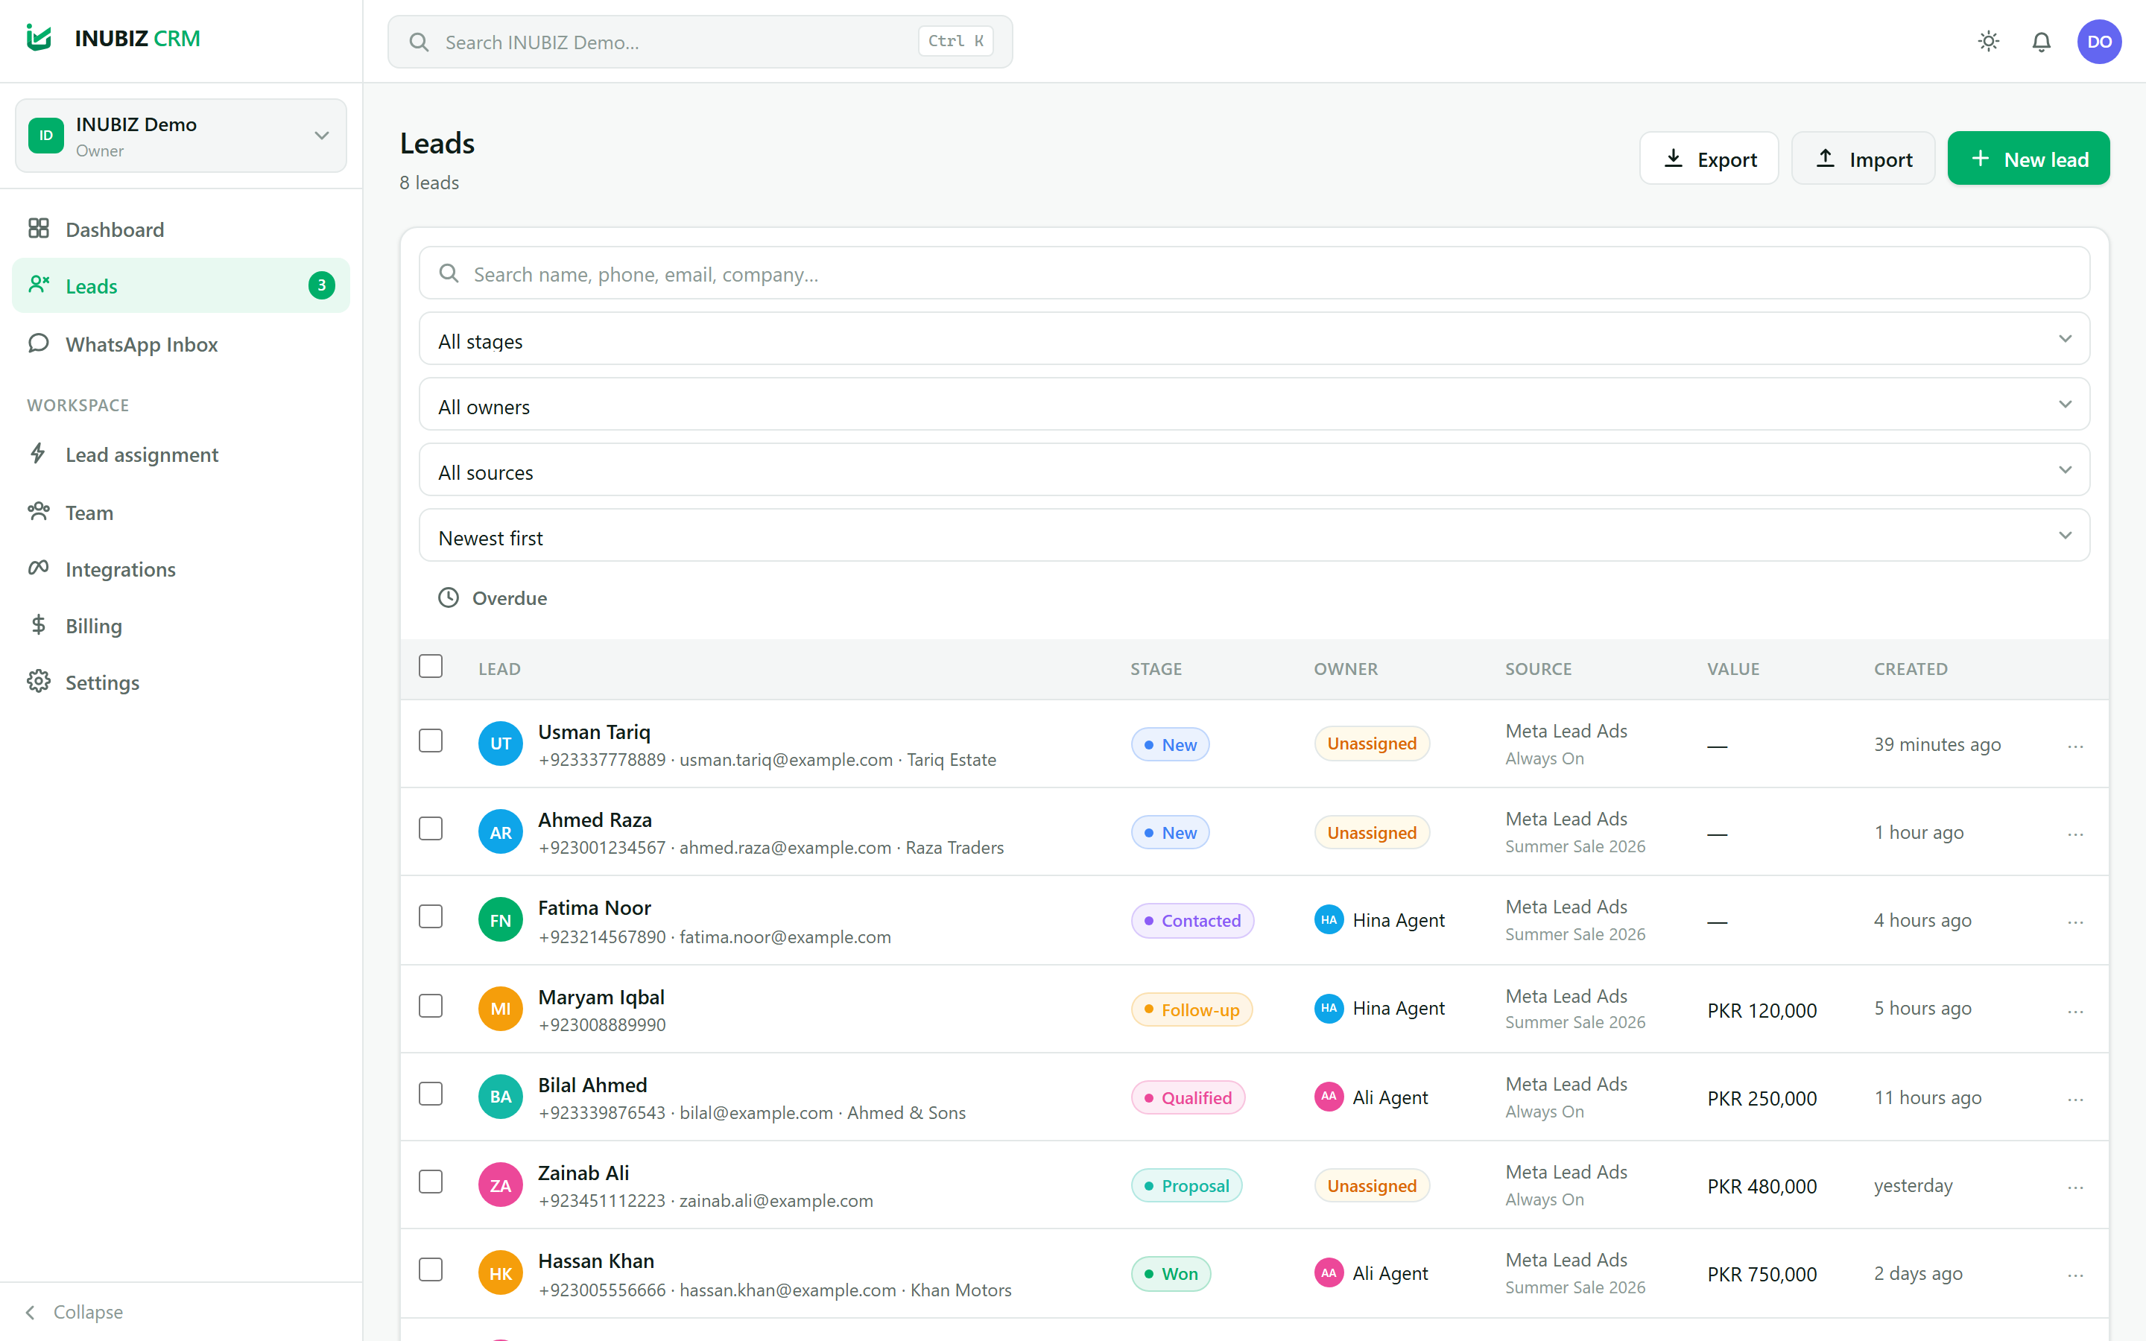
Task: Click the UT avatar of Usman Tariq
Action: (x=500, y=744)
